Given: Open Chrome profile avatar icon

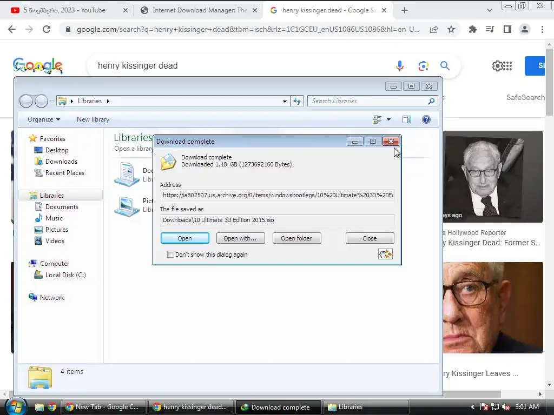Looking at the screenshot, I should [525, 29].
